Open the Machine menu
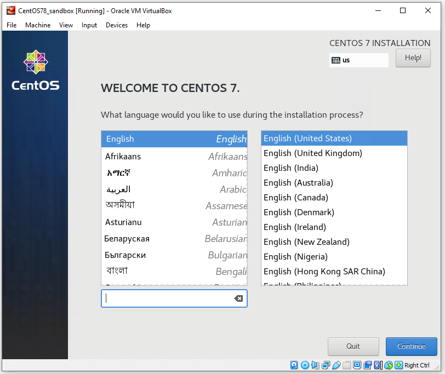 point(37,25)
